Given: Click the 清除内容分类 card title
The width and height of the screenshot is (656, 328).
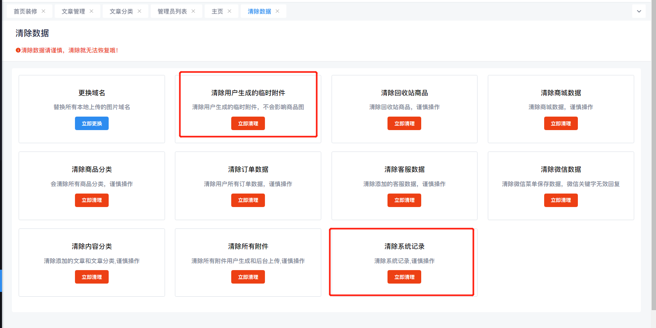Looking at the screenshot, I should (x=92, y=246).
